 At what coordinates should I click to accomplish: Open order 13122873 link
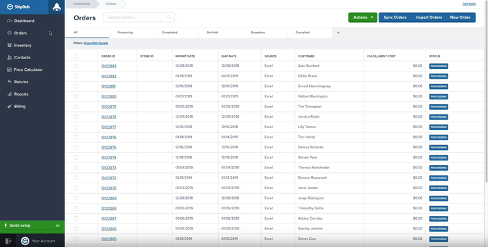pyautogui.click(x=109, y=168)
